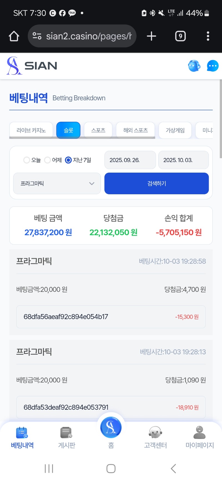Tap the start date field 2025. 09. 26.
This screenshot has width=222, height=482.
pyautogui.click(x=130, y=160)
